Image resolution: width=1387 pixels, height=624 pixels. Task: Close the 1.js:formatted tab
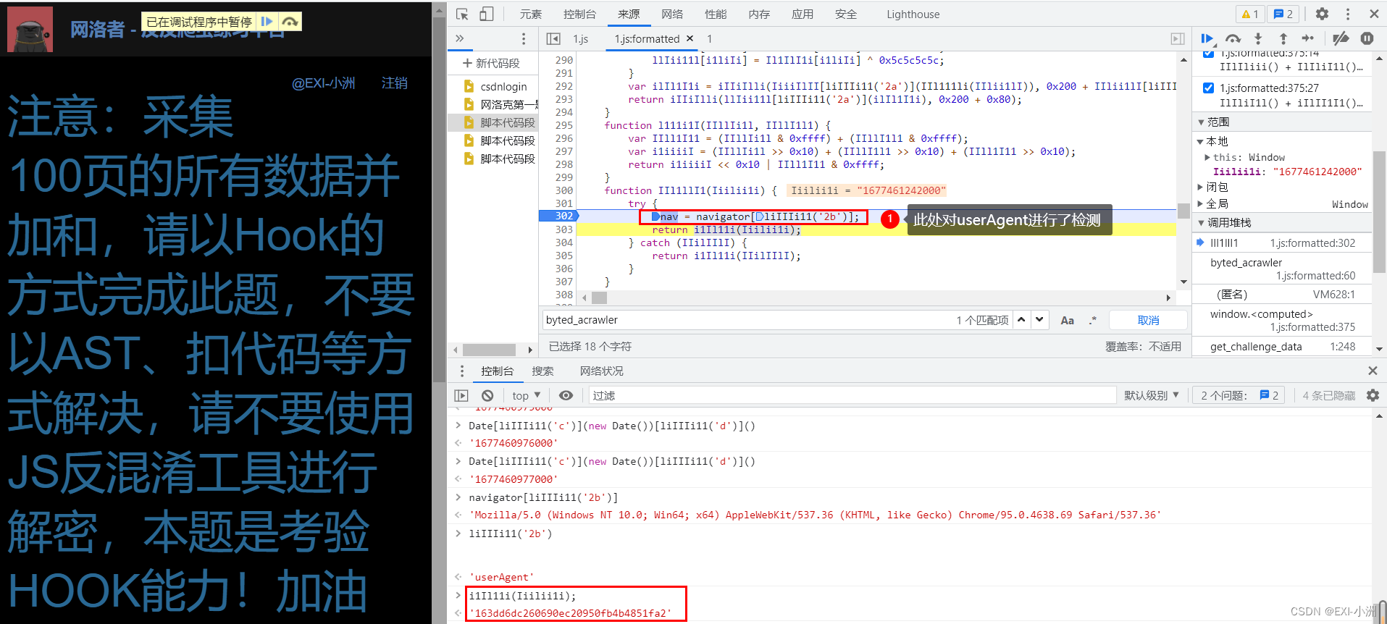pyautogui.click(x=690, y=38)
